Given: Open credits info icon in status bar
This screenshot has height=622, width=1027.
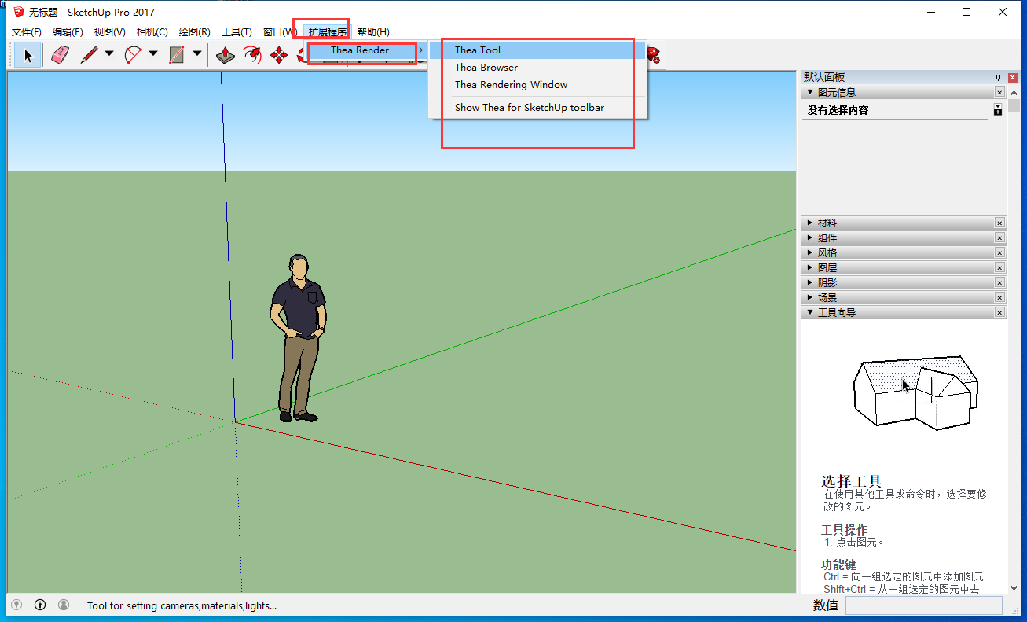Looking at the screenshot, I should [x=40, y=605].
